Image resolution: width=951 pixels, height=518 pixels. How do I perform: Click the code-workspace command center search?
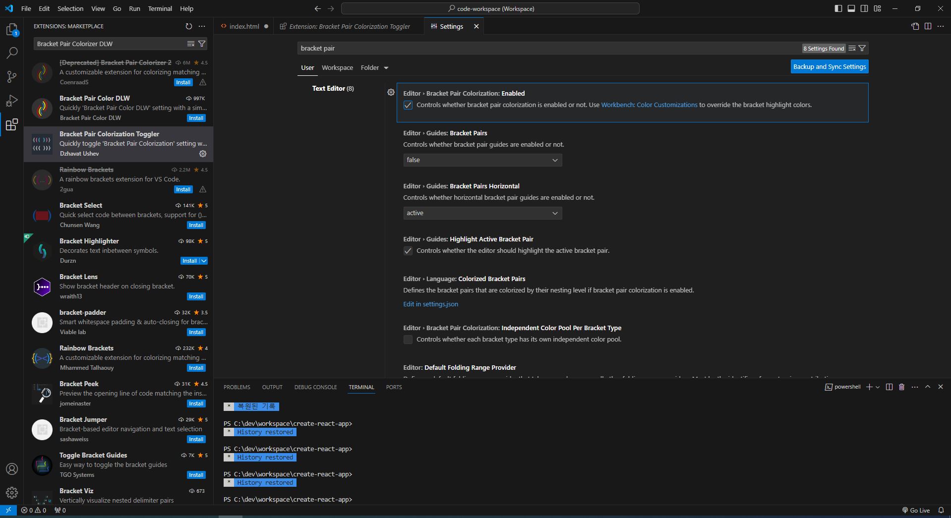click(x=490, y=8)
